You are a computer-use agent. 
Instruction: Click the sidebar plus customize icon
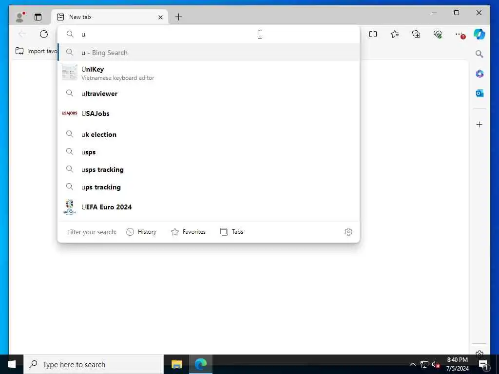click(480, 124)
